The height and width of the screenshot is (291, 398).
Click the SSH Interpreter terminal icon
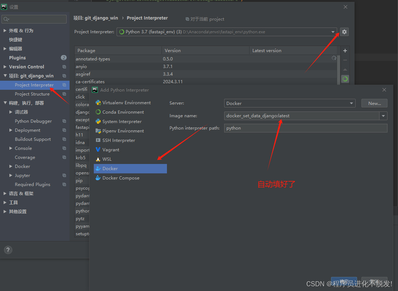[x=98, y=140]
